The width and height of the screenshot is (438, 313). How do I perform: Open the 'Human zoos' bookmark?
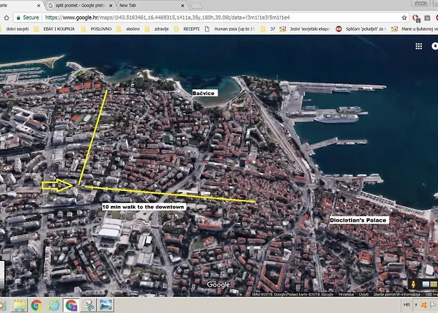click(x=230, y=29)
